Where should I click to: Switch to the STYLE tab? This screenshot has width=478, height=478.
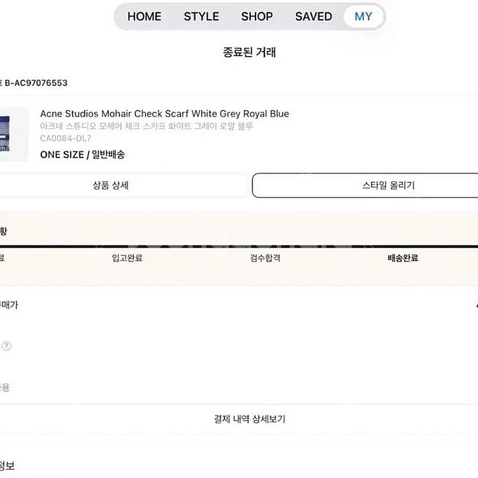201,17
